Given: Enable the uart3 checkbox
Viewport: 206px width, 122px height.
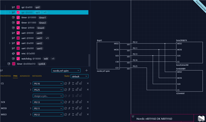Looking at the screenshot, I should pyautogui.click(x=18, y=48).
